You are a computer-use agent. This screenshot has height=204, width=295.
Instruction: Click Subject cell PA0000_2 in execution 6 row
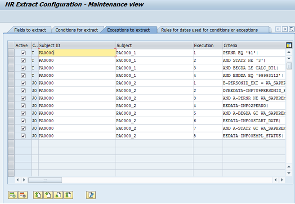(154, 120)
